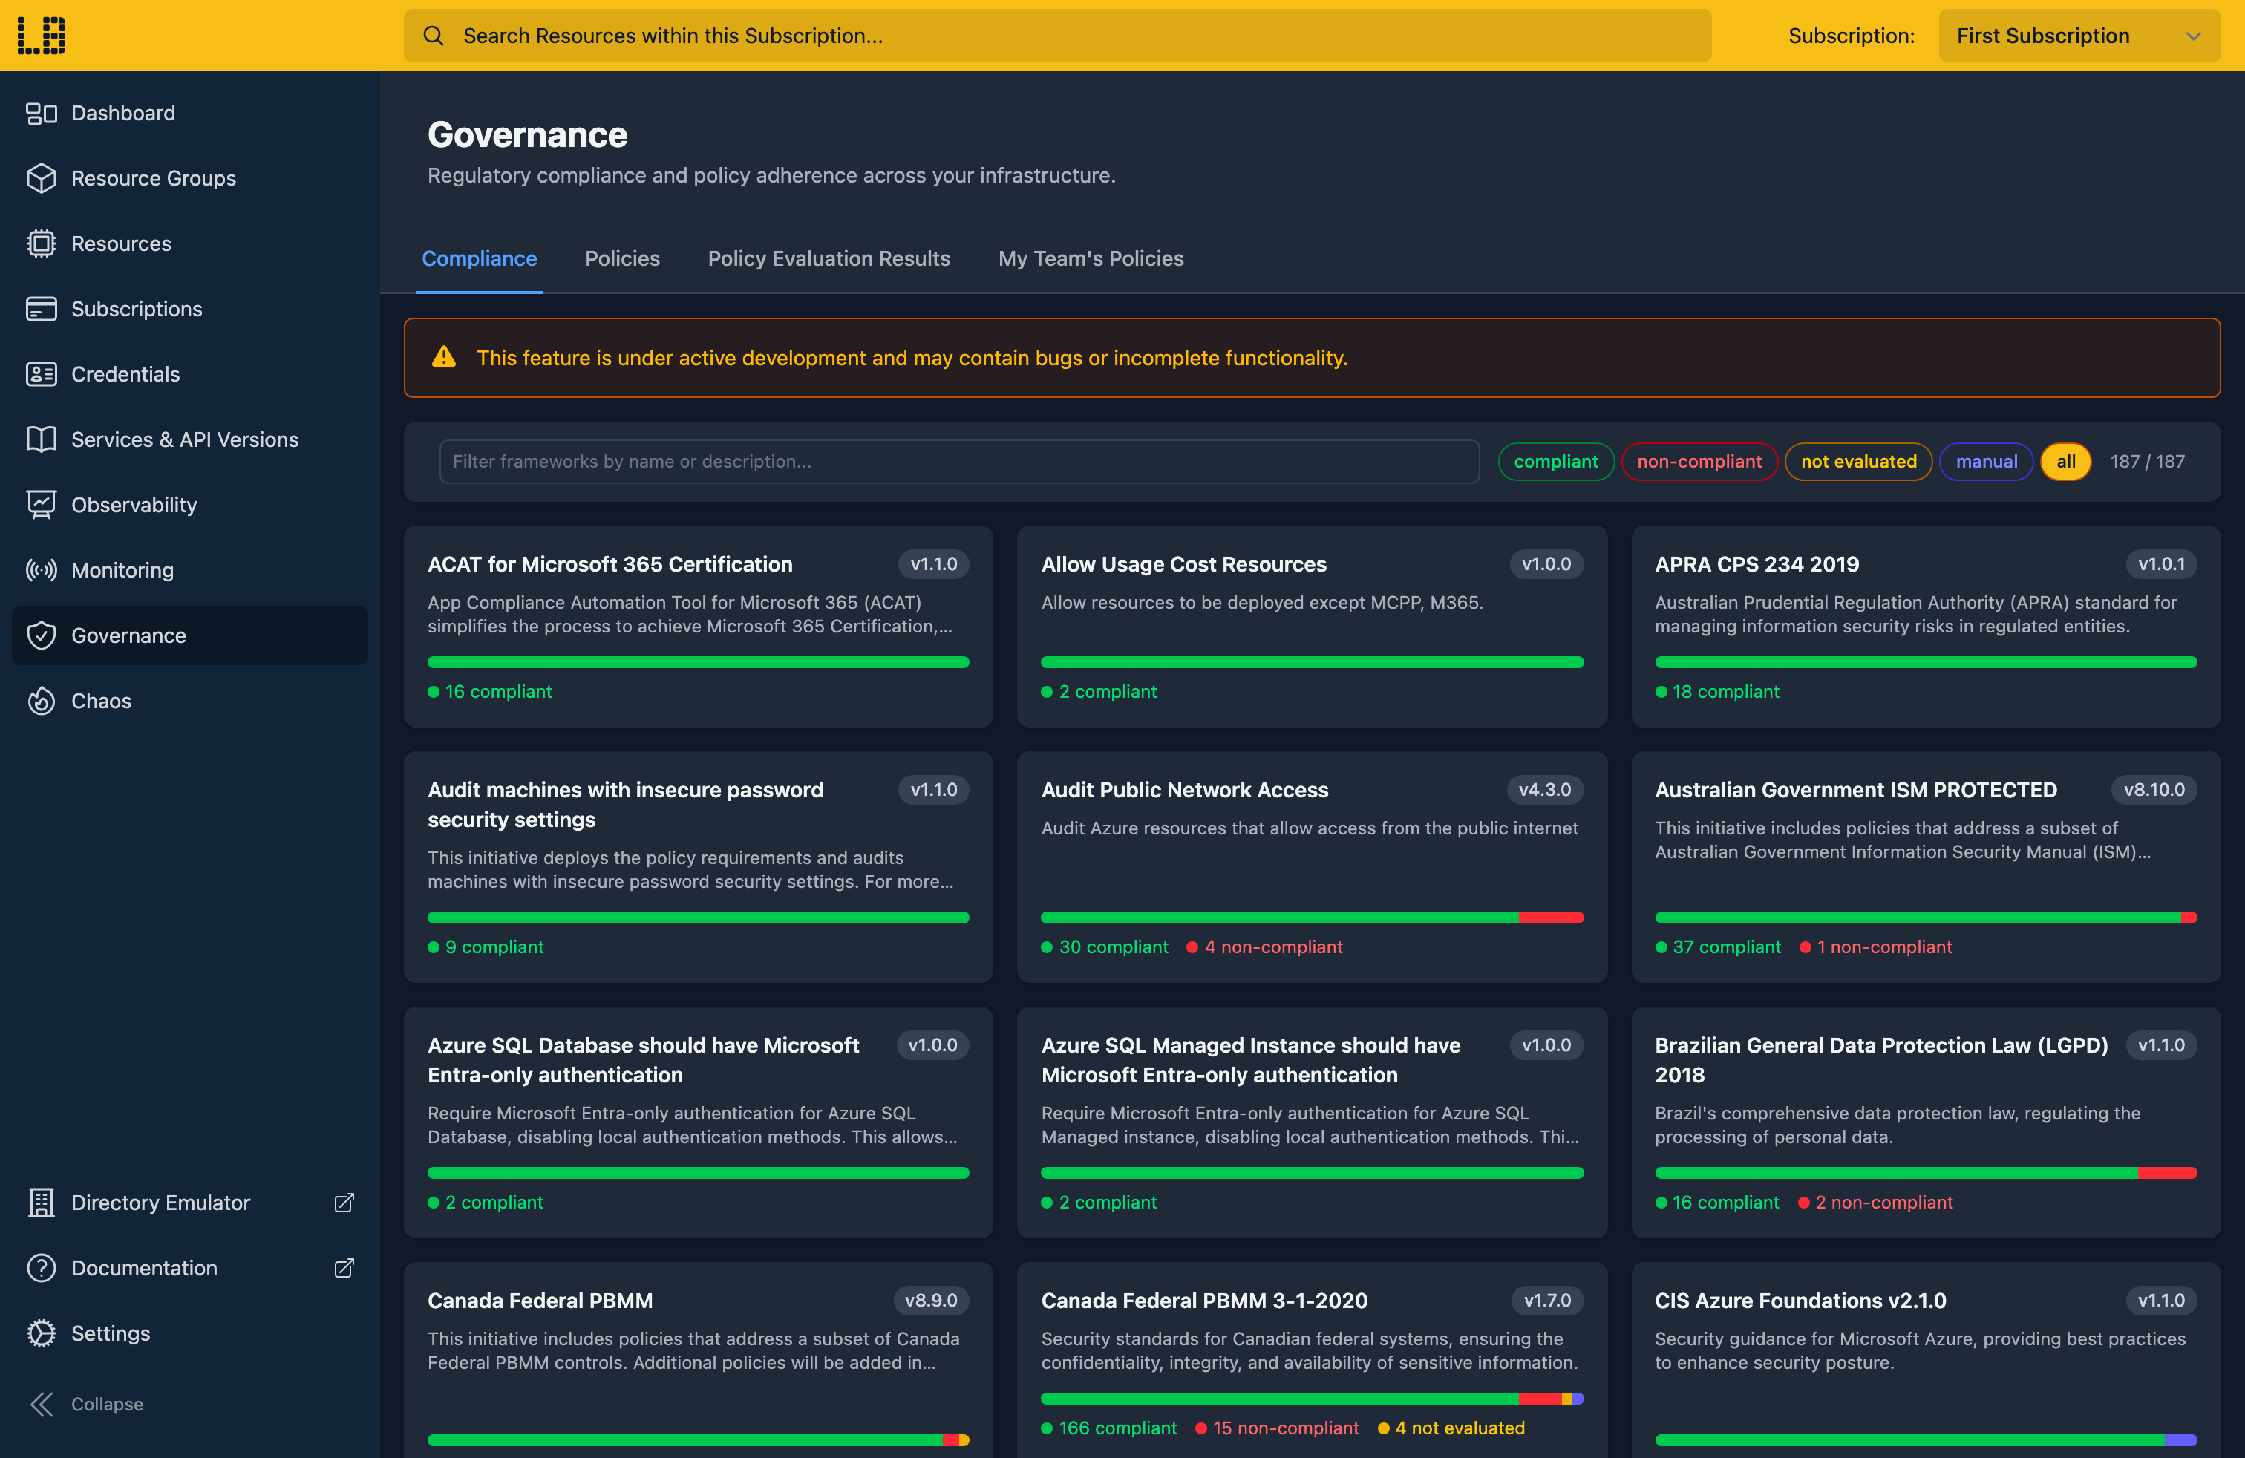This screenshot has height=1458, width=2245.
Task: Click the Monitoring broadcast icon
Action: pos(41,571)
